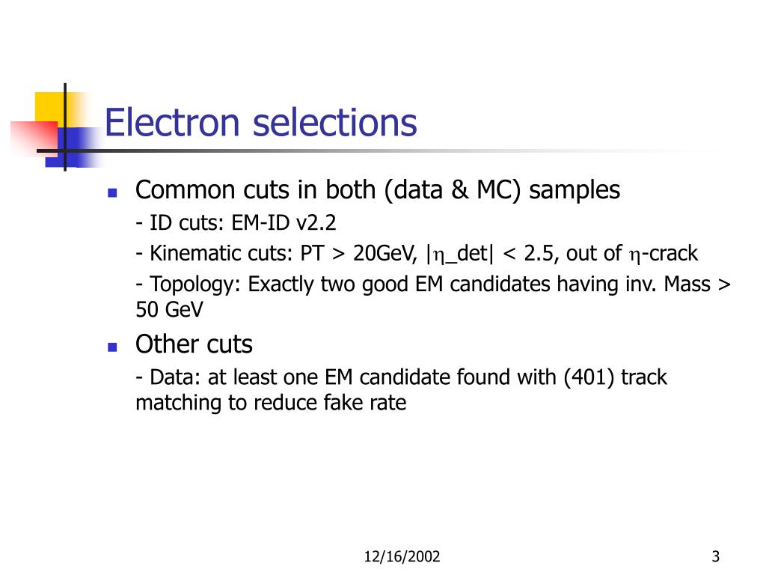Click the "ID cuts: EM-ID v2.2" line
The height and width of the screenshot is (575, 766).
coord(236,223)
